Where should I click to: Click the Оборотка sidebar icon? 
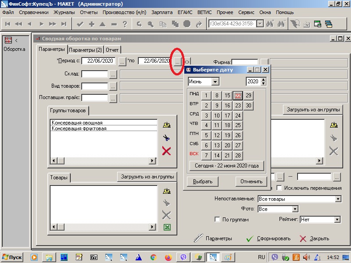[x=8, y=40]
